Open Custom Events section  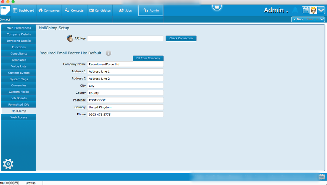(x=19, y=73)
